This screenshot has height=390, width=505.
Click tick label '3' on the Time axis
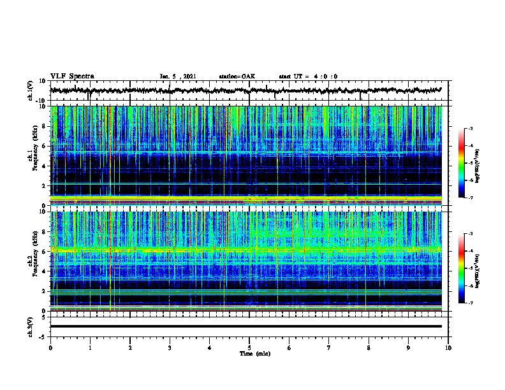click(170, 348)
